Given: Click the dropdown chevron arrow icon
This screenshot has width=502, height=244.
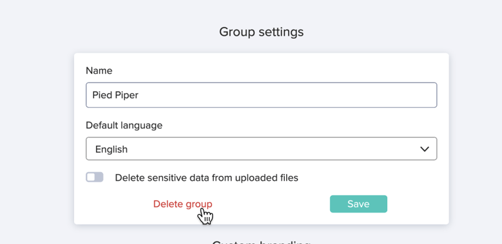Looking at the screenshot, I should tap(425, 149).
